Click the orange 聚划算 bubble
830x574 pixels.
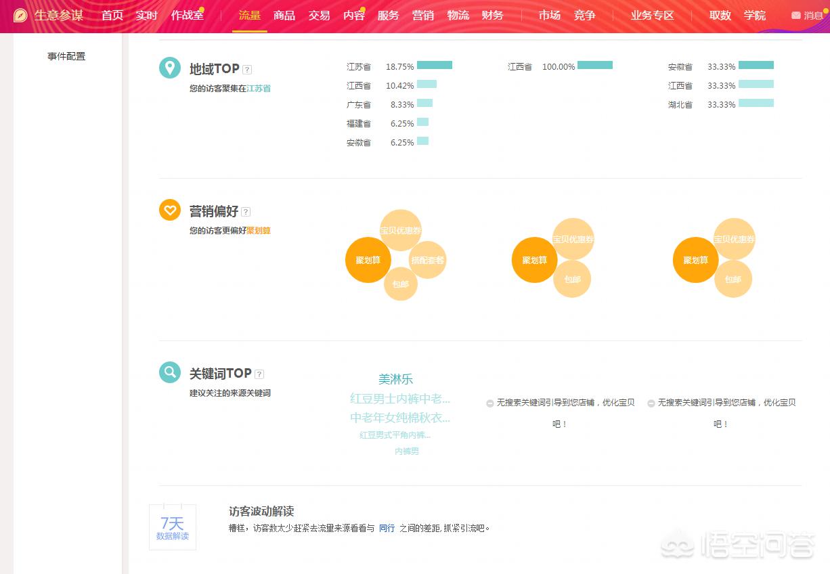[x=368, y=260]
